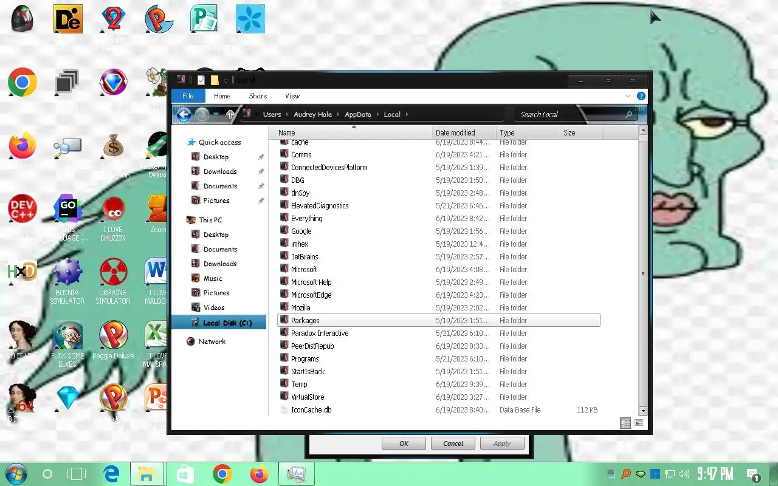Click Audrey Hale in the address breadcrumb
Screen dimensions: 778x486
coord(312,114)
